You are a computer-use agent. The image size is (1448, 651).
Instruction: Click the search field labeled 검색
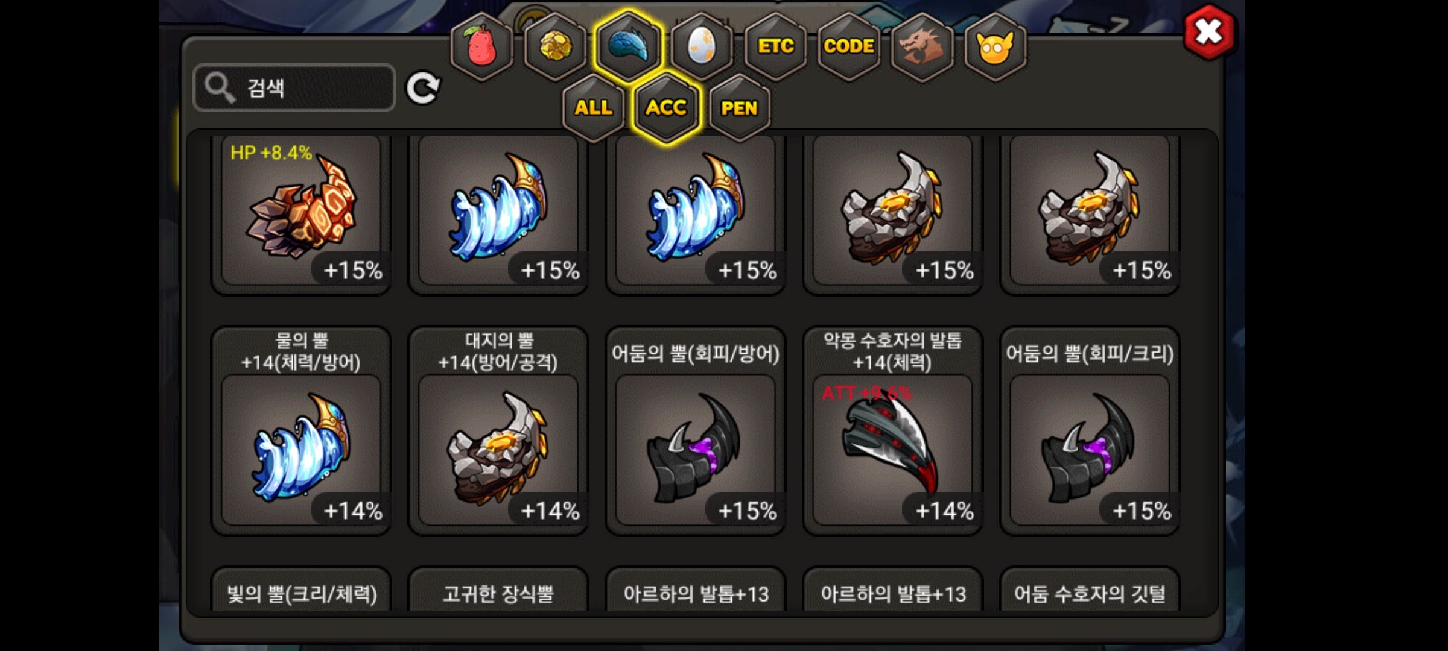(294, 88)
